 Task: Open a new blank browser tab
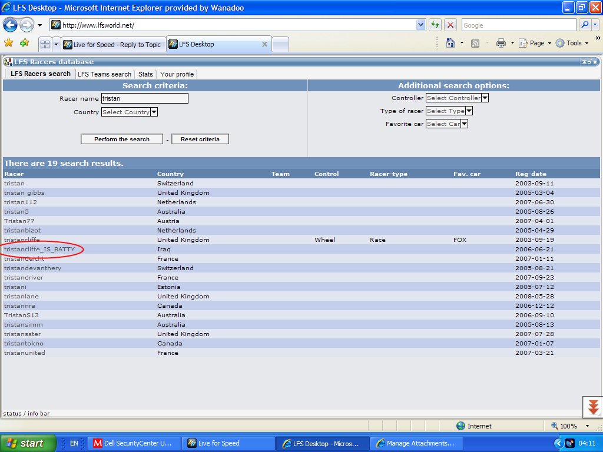280,45
